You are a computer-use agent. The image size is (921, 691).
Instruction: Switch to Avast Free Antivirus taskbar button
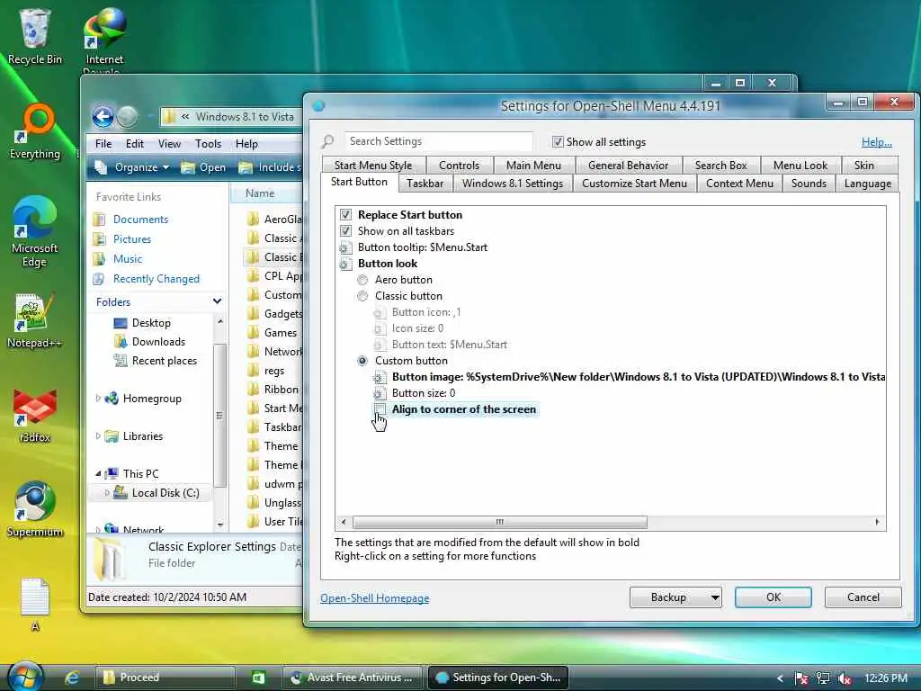point(353,678)
